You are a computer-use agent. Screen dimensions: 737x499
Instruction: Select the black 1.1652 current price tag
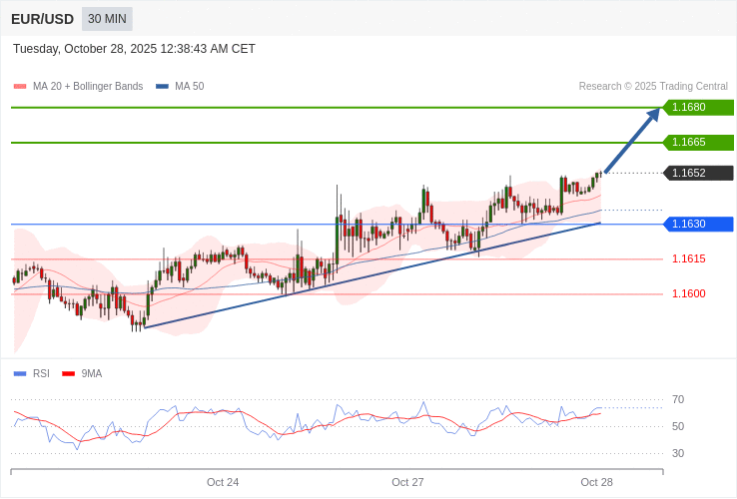[x=698, y=174]
